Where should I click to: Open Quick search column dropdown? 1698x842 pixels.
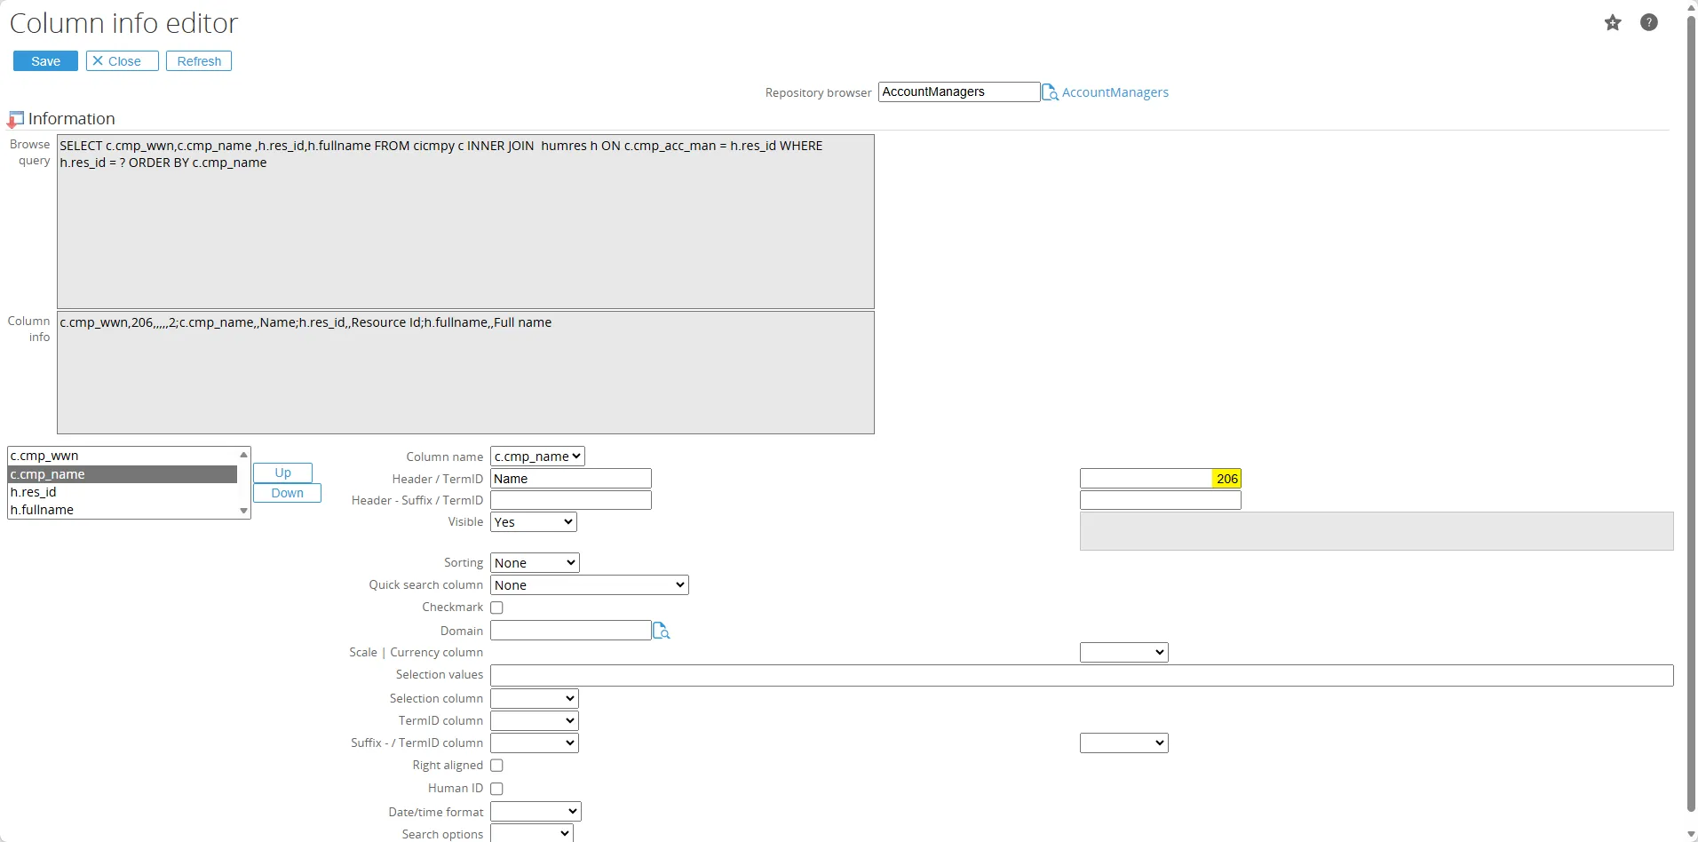(x=590, y=585)
